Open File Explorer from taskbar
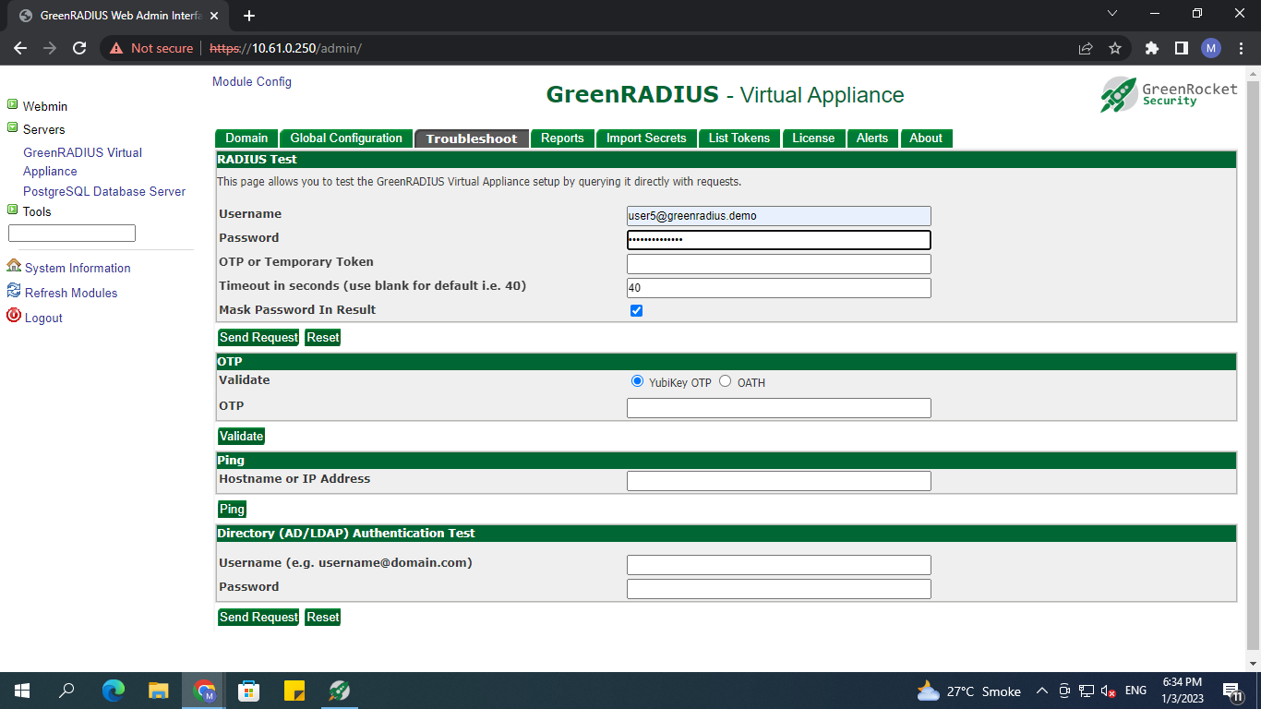1261x709 pixels. 159,691
